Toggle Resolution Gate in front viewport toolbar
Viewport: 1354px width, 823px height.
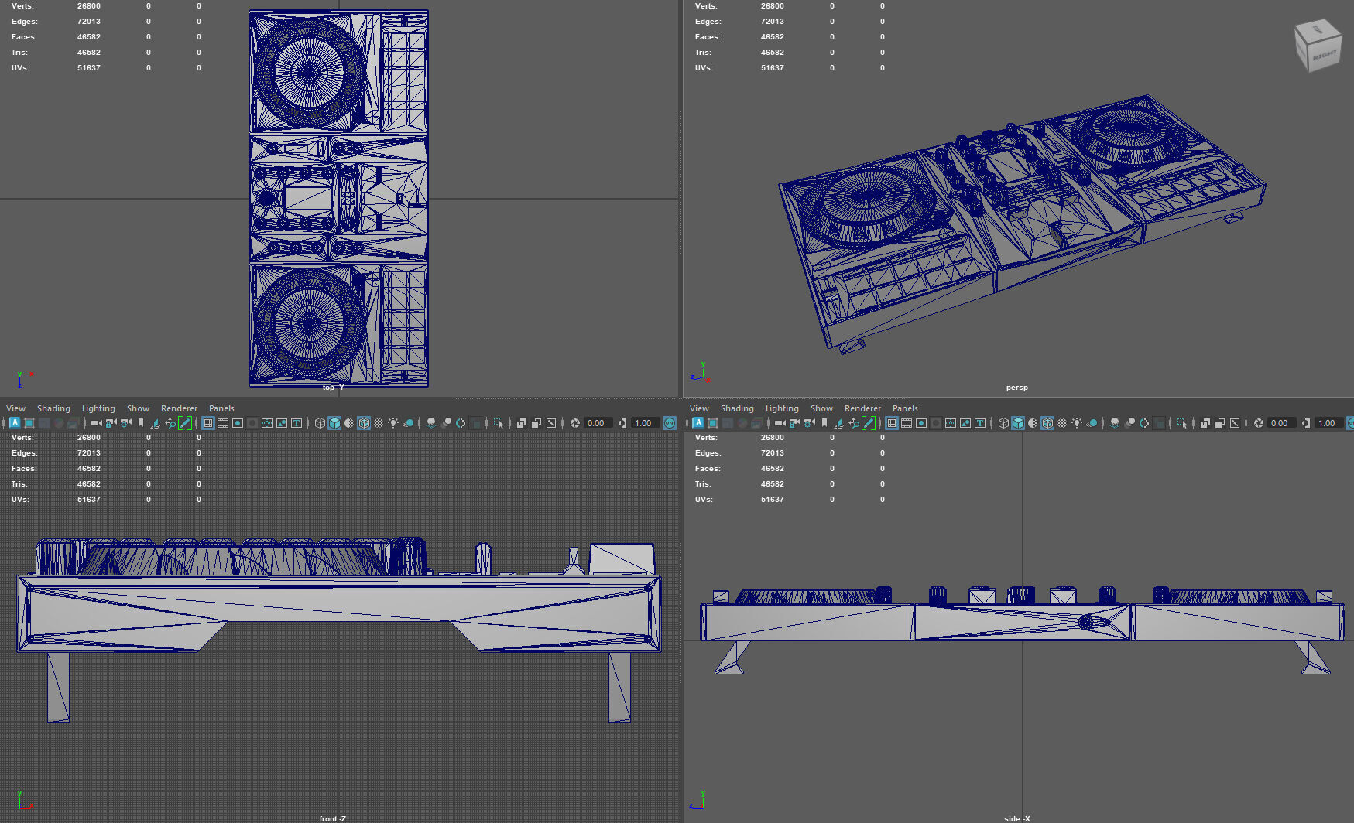point(238,423)
